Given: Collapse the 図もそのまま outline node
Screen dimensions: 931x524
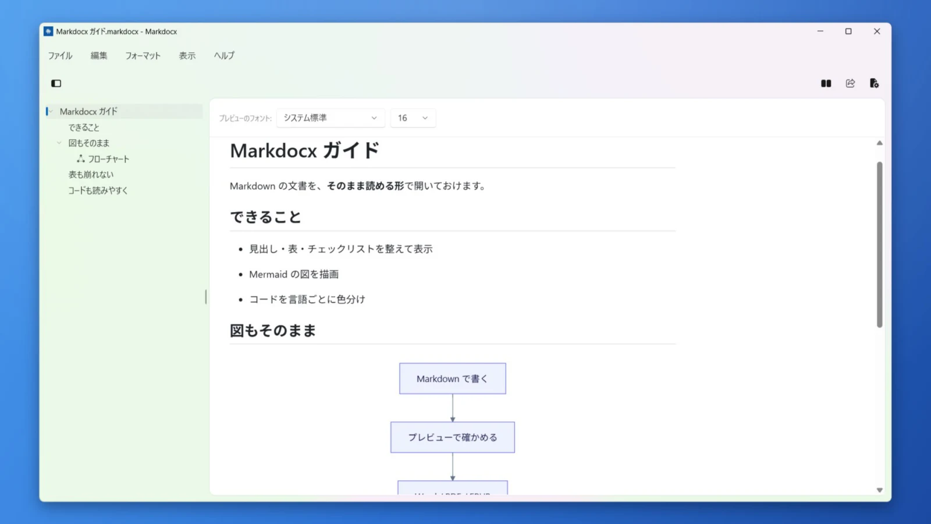Looking at the screenshot, I should click(x=59, y=143).
